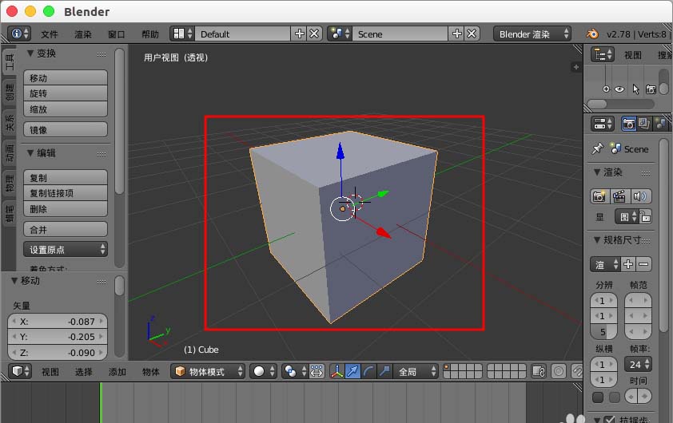
Task: Select the scale manipulator icon
Action: click(384, 371)
